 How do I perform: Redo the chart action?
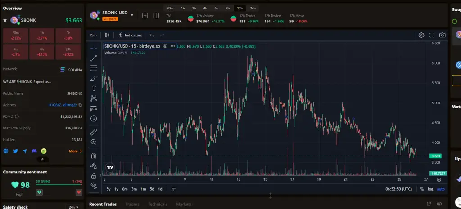click(162, 35)
